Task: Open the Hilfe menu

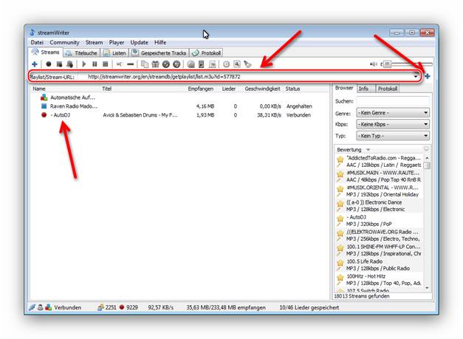Action: tap(160, 43)
